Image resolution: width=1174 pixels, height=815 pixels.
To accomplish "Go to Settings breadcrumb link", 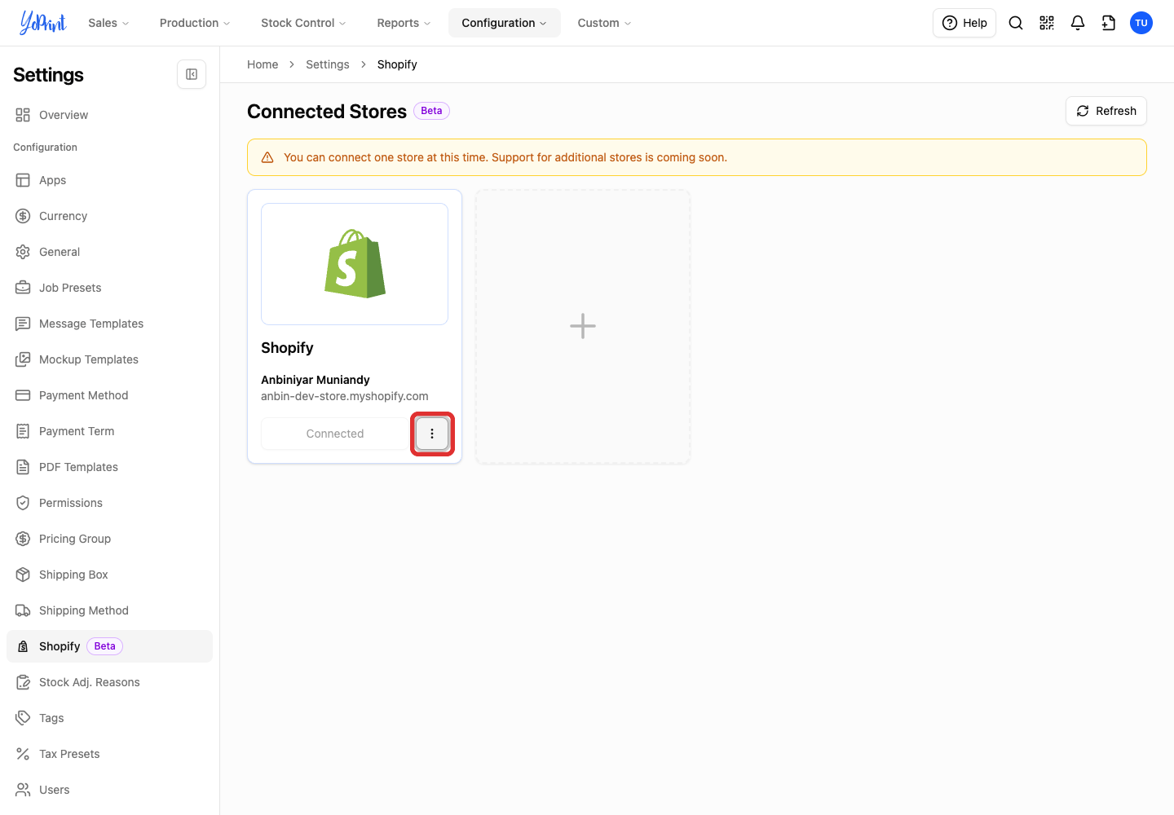I will click(328, 64).
